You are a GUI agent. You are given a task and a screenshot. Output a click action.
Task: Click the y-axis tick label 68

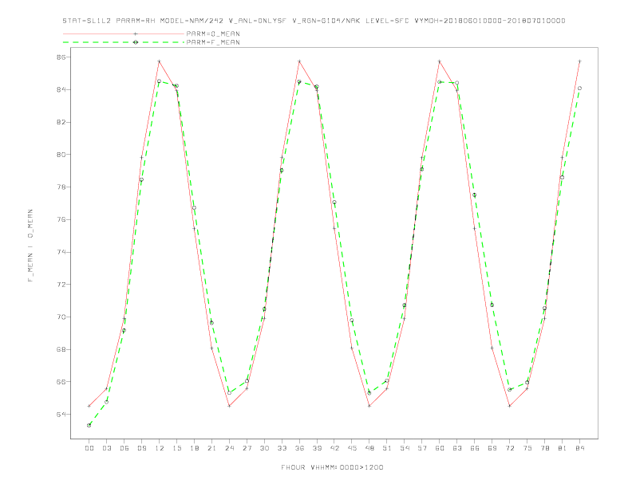coord(61,349)
